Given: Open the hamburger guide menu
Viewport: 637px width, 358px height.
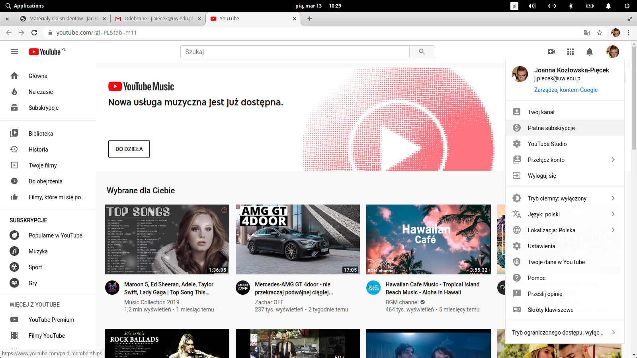Looking at the screenshot, I should pos(14,52).
